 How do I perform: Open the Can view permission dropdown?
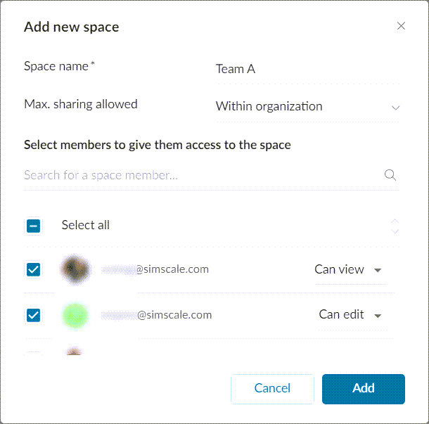click(349, 270)
